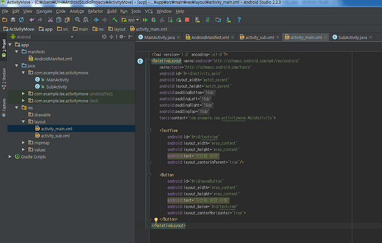
Task: Attach debugger to Android process icon
Action: pyautogui.click(x=170, y=20)
